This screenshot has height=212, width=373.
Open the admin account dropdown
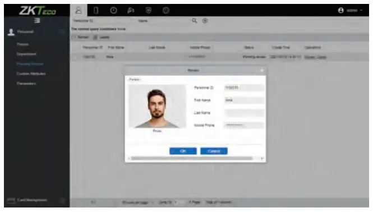(354, 10)
